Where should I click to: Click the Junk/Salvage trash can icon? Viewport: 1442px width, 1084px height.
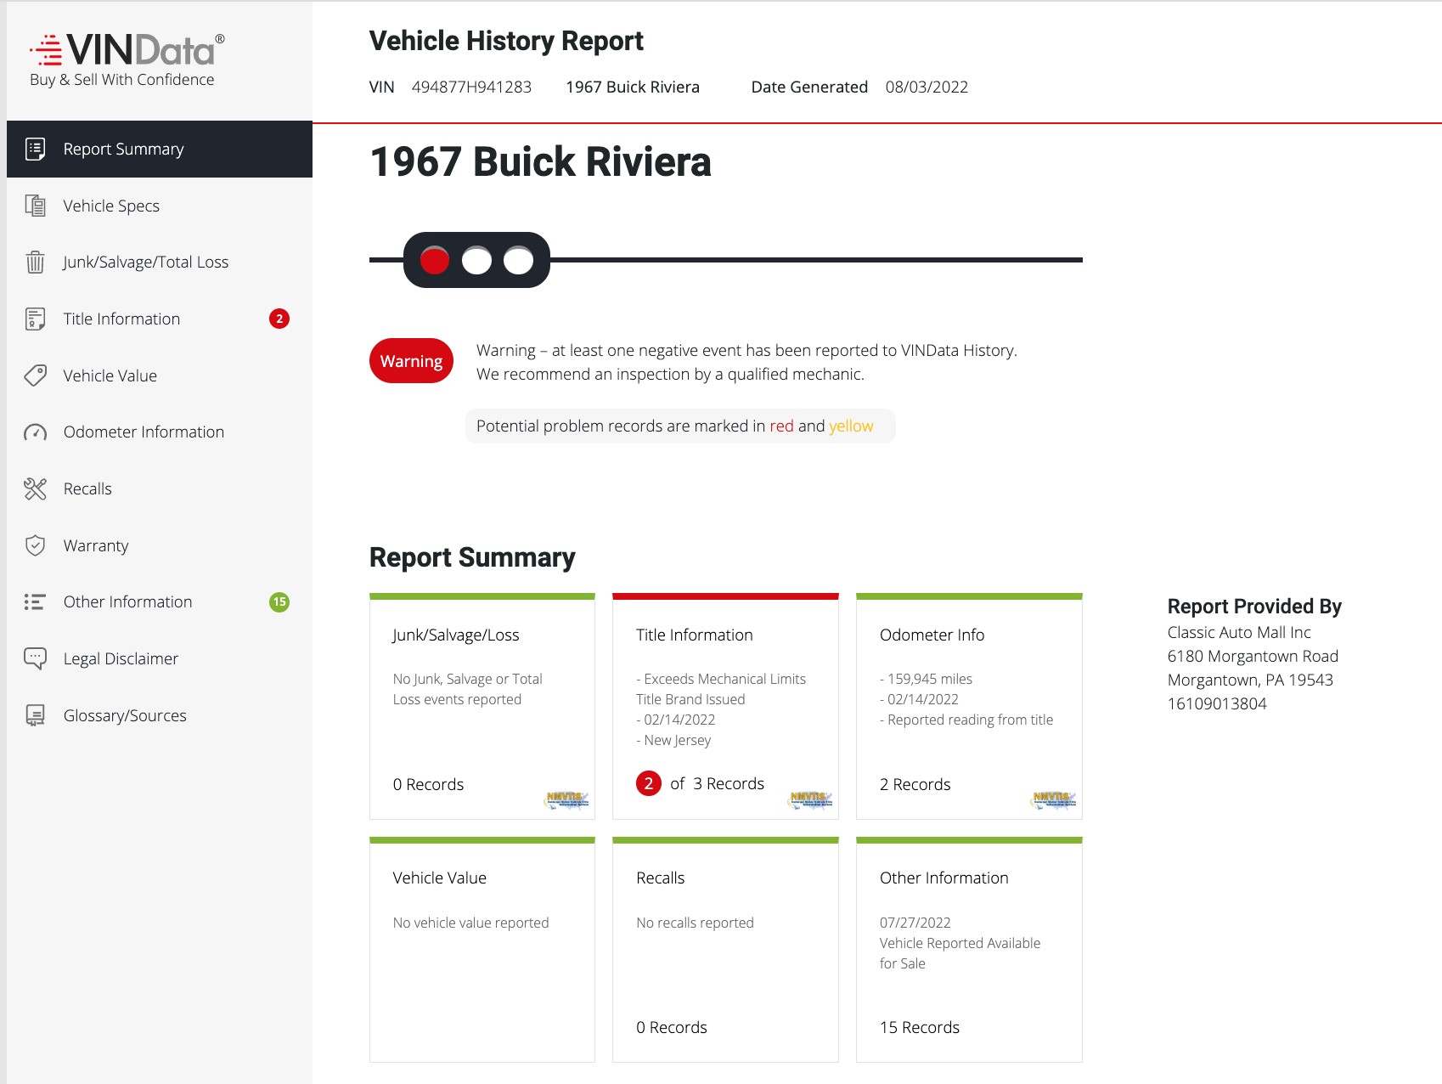pos(35,262)
